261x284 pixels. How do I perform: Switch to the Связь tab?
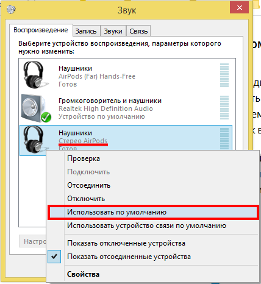[138, 31]
